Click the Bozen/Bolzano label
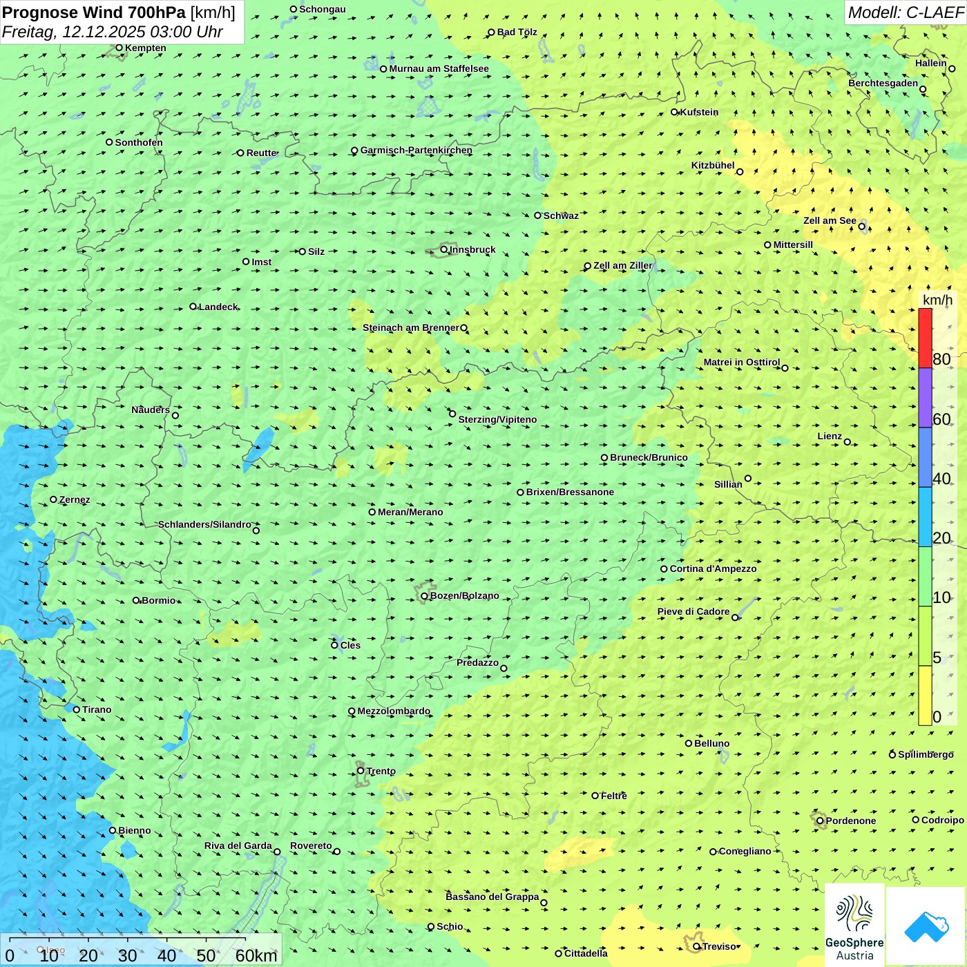The width and height of the screenshot is (967, 967). 465,595
